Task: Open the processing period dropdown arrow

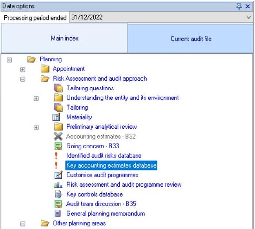Action: click(249, 17)
